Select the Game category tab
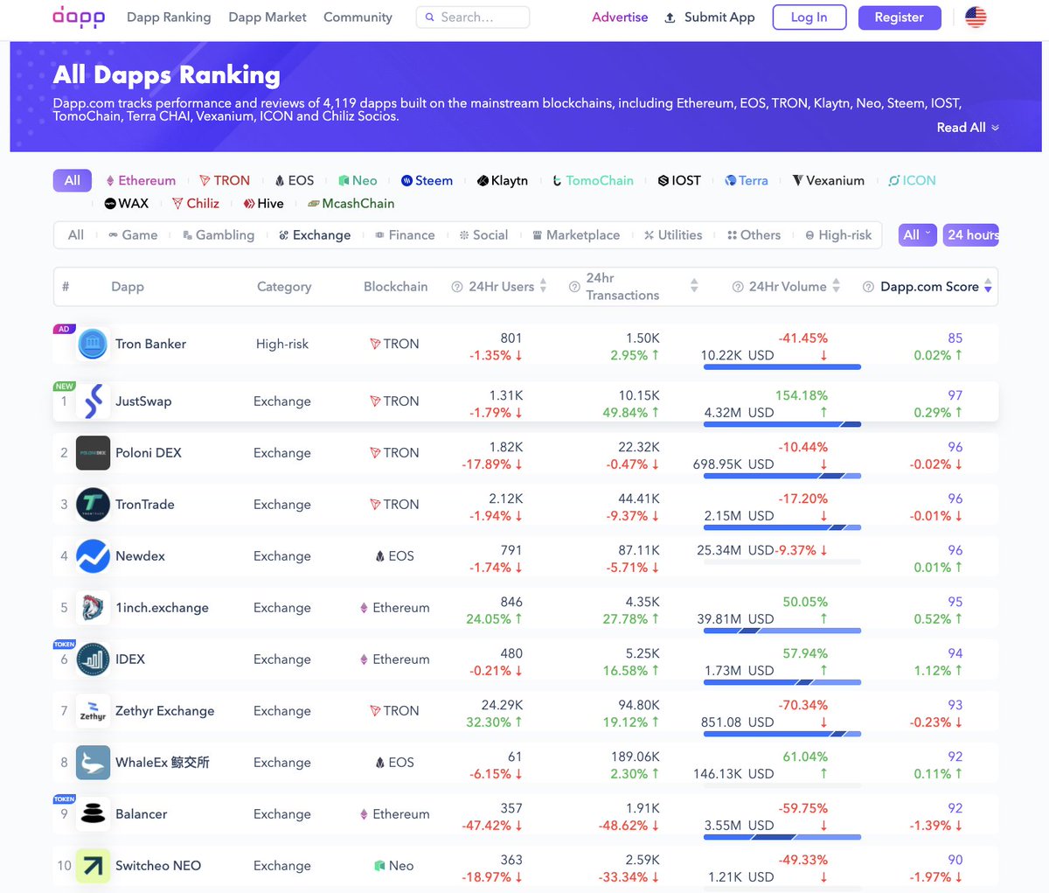1049x893 pixels. pos(133,234)
